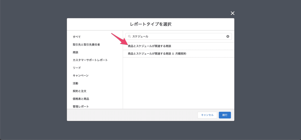301x140 pixels.
Task: Select the カスタマーサポートレポート category
Action: 90,60
